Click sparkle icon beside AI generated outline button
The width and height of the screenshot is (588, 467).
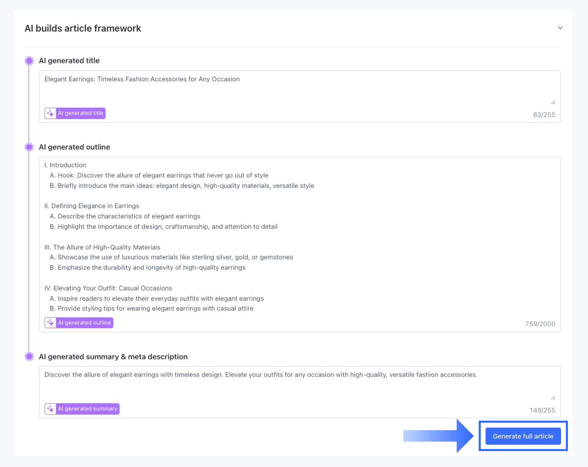pos(50,323)
